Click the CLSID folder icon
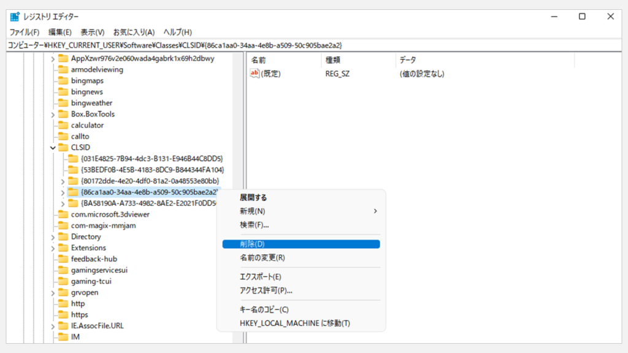Screen dimensions: 628x353 pos(63,148)
